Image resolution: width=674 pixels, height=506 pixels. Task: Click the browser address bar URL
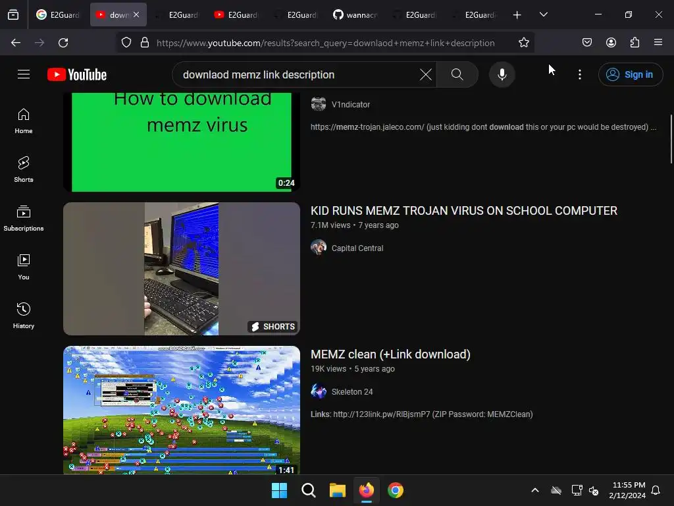tap(325, 43)
